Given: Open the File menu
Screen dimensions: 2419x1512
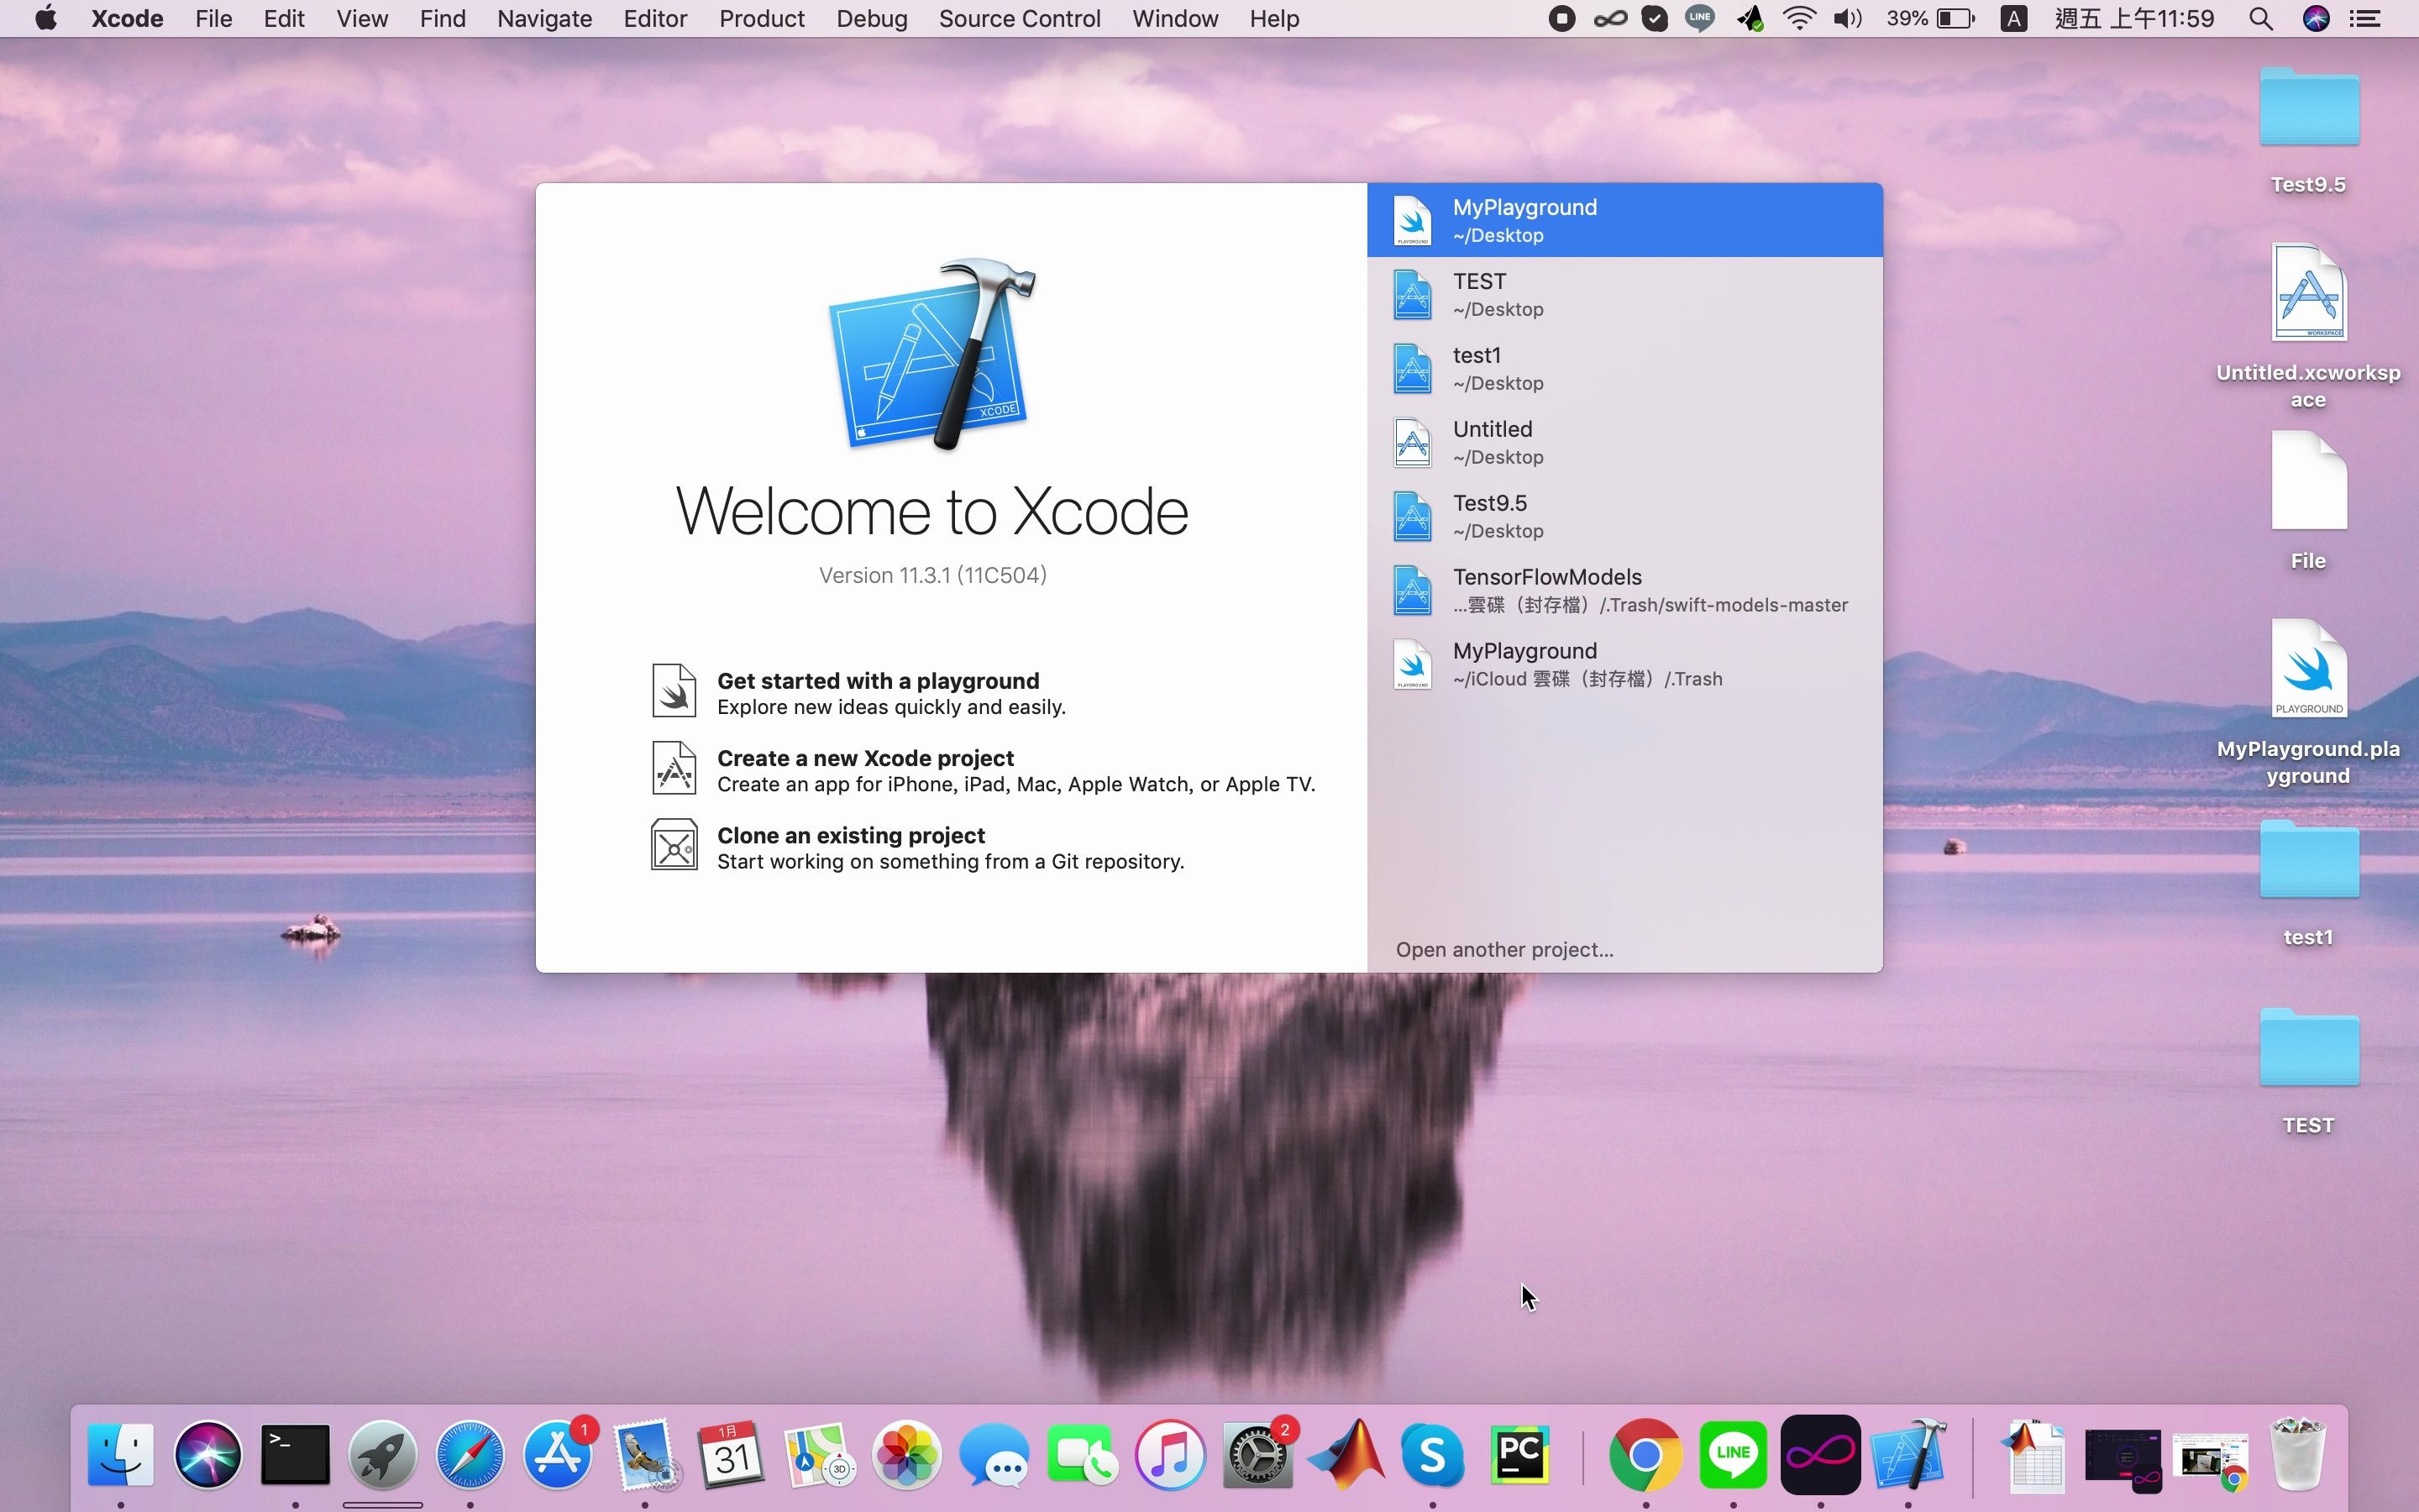Looking at the screenshot, I should point(213,19).
